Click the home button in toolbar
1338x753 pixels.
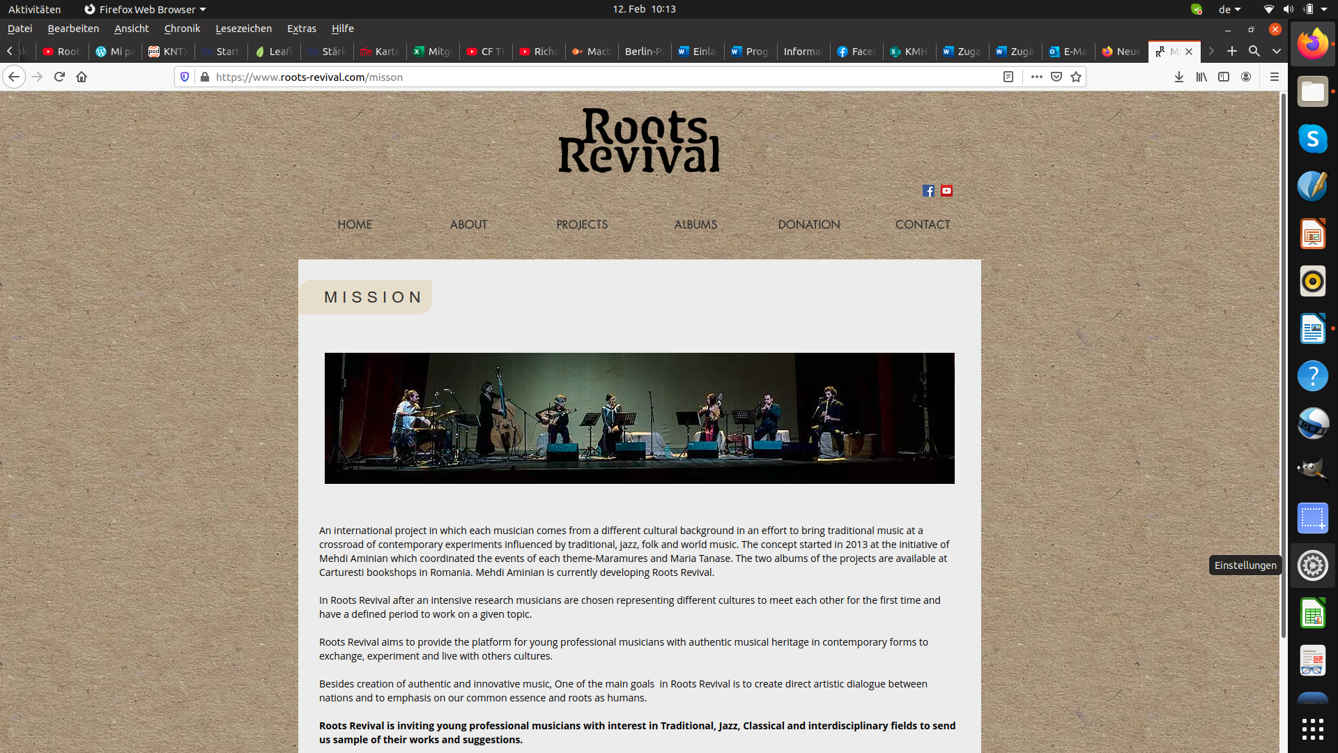(x=82, y=77)
